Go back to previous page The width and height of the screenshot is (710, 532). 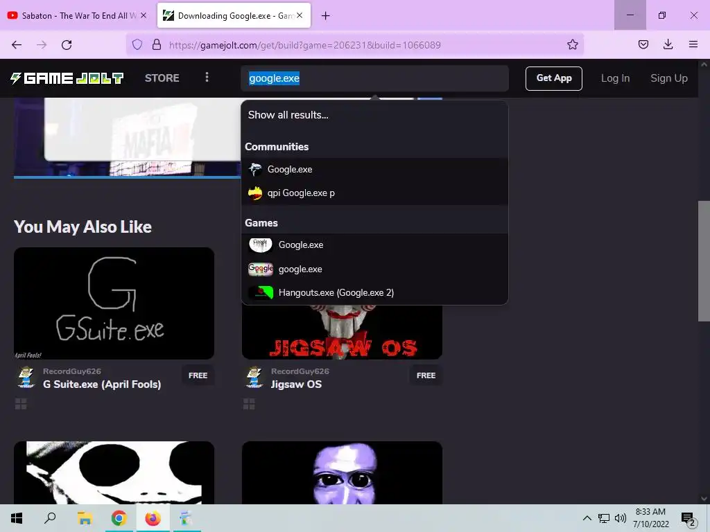click(17, 45)
